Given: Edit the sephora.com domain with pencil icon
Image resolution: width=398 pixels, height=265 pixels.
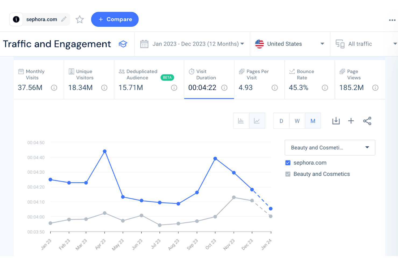Looking at the screenshot, I should coord(64,19).
